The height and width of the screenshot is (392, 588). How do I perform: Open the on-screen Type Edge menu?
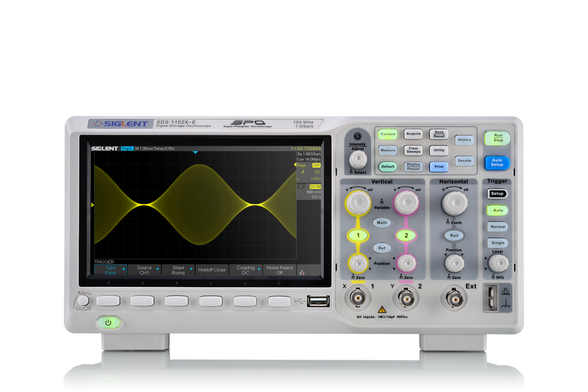(111, 270)
